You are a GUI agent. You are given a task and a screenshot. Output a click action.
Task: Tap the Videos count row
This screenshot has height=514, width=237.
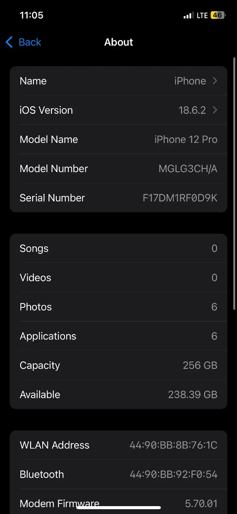pyautogui.click(x=118, y=278)
